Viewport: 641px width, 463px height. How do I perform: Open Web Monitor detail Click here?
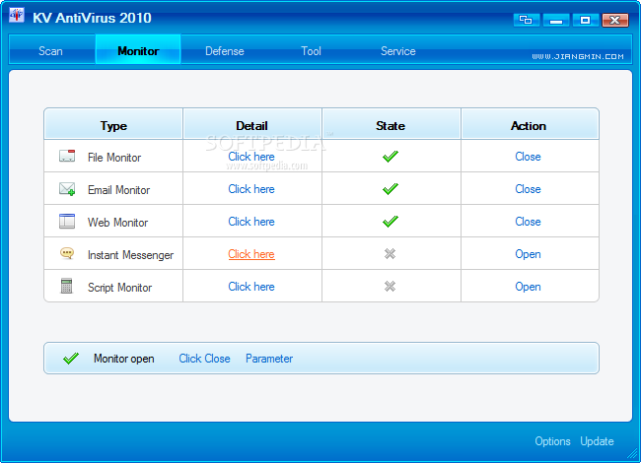(x=251, y=222)
